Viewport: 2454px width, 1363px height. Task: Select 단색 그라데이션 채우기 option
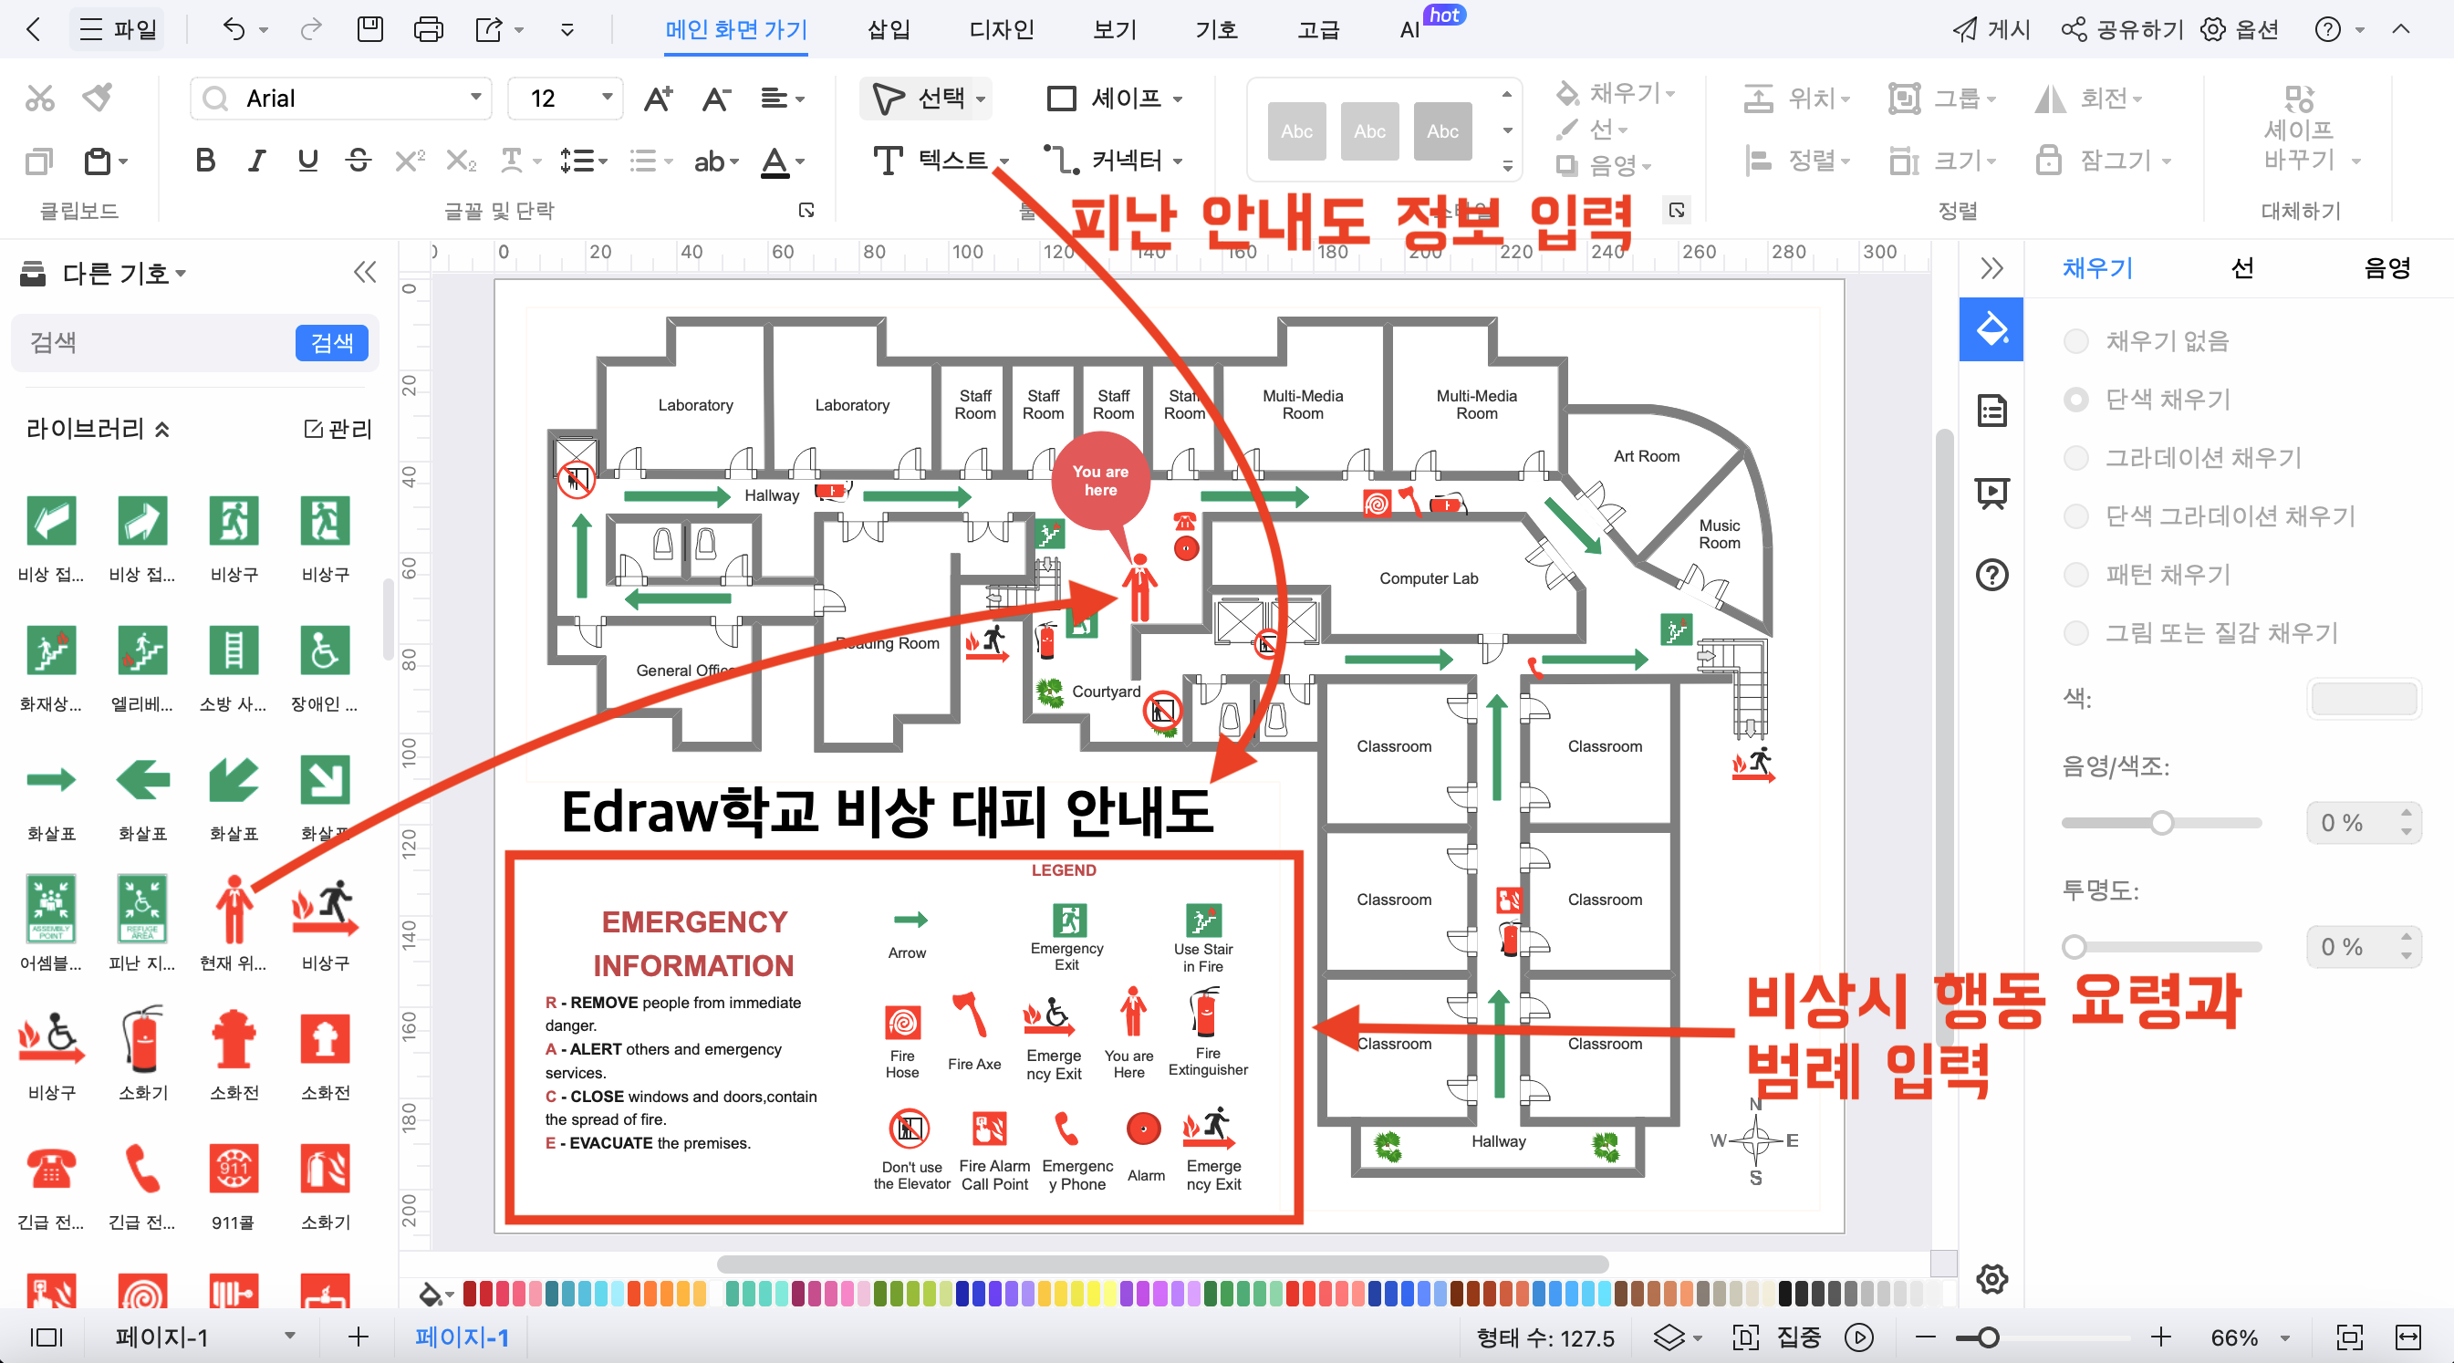[x=2075, y=516]
